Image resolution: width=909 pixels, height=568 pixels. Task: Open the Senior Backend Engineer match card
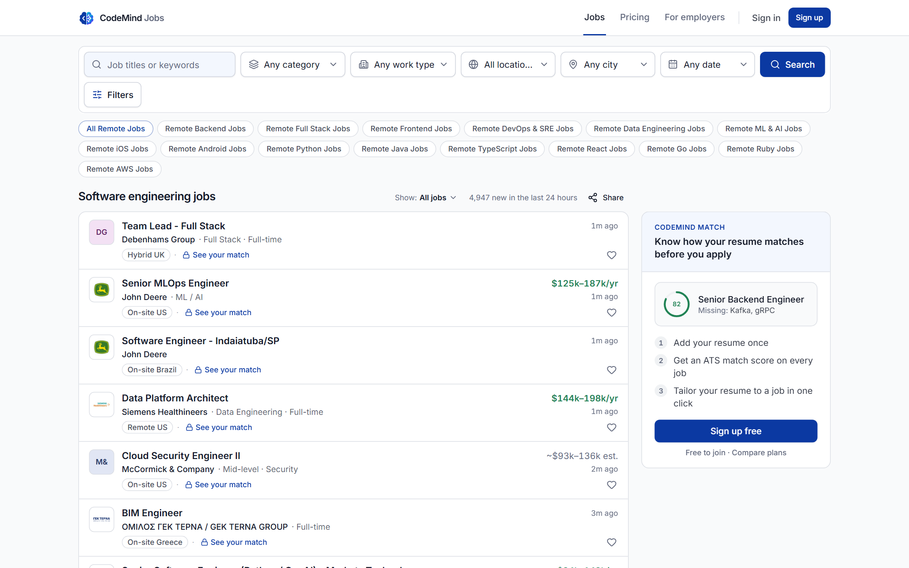(736, 304)
